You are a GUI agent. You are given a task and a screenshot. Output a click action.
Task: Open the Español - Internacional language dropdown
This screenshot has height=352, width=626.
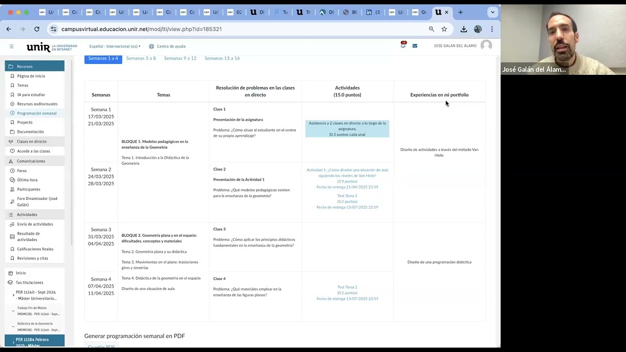pyautogui.click(x=115, y=46)
